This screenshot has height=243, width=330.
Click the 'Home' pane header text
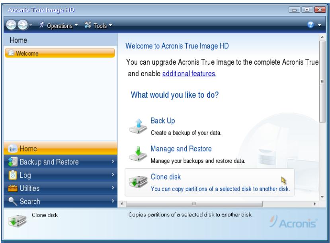pos(18,40)
